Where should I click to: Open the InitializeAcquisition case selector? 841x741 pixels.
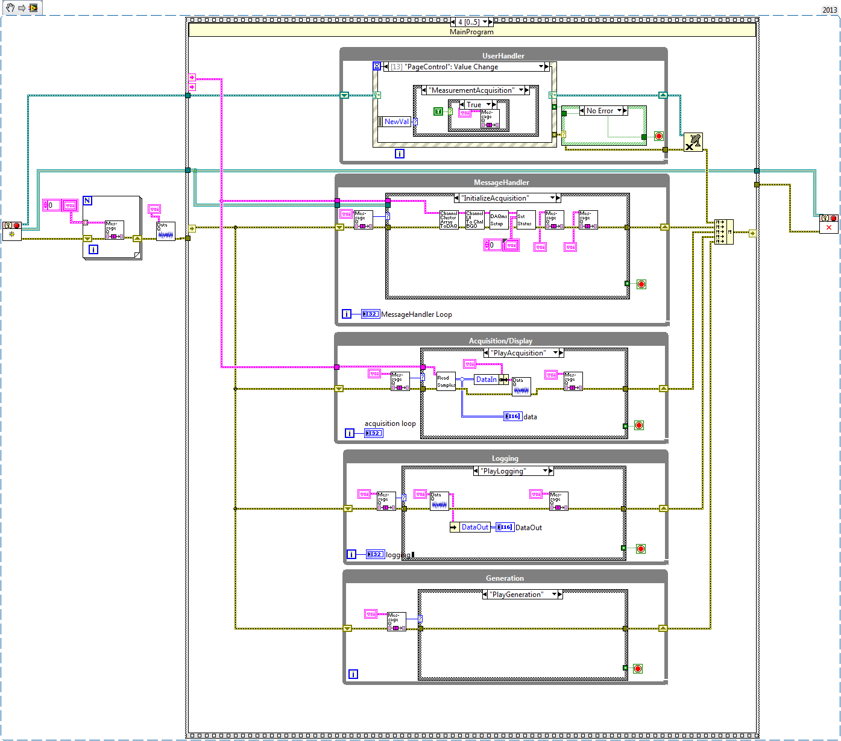(507, 198)
